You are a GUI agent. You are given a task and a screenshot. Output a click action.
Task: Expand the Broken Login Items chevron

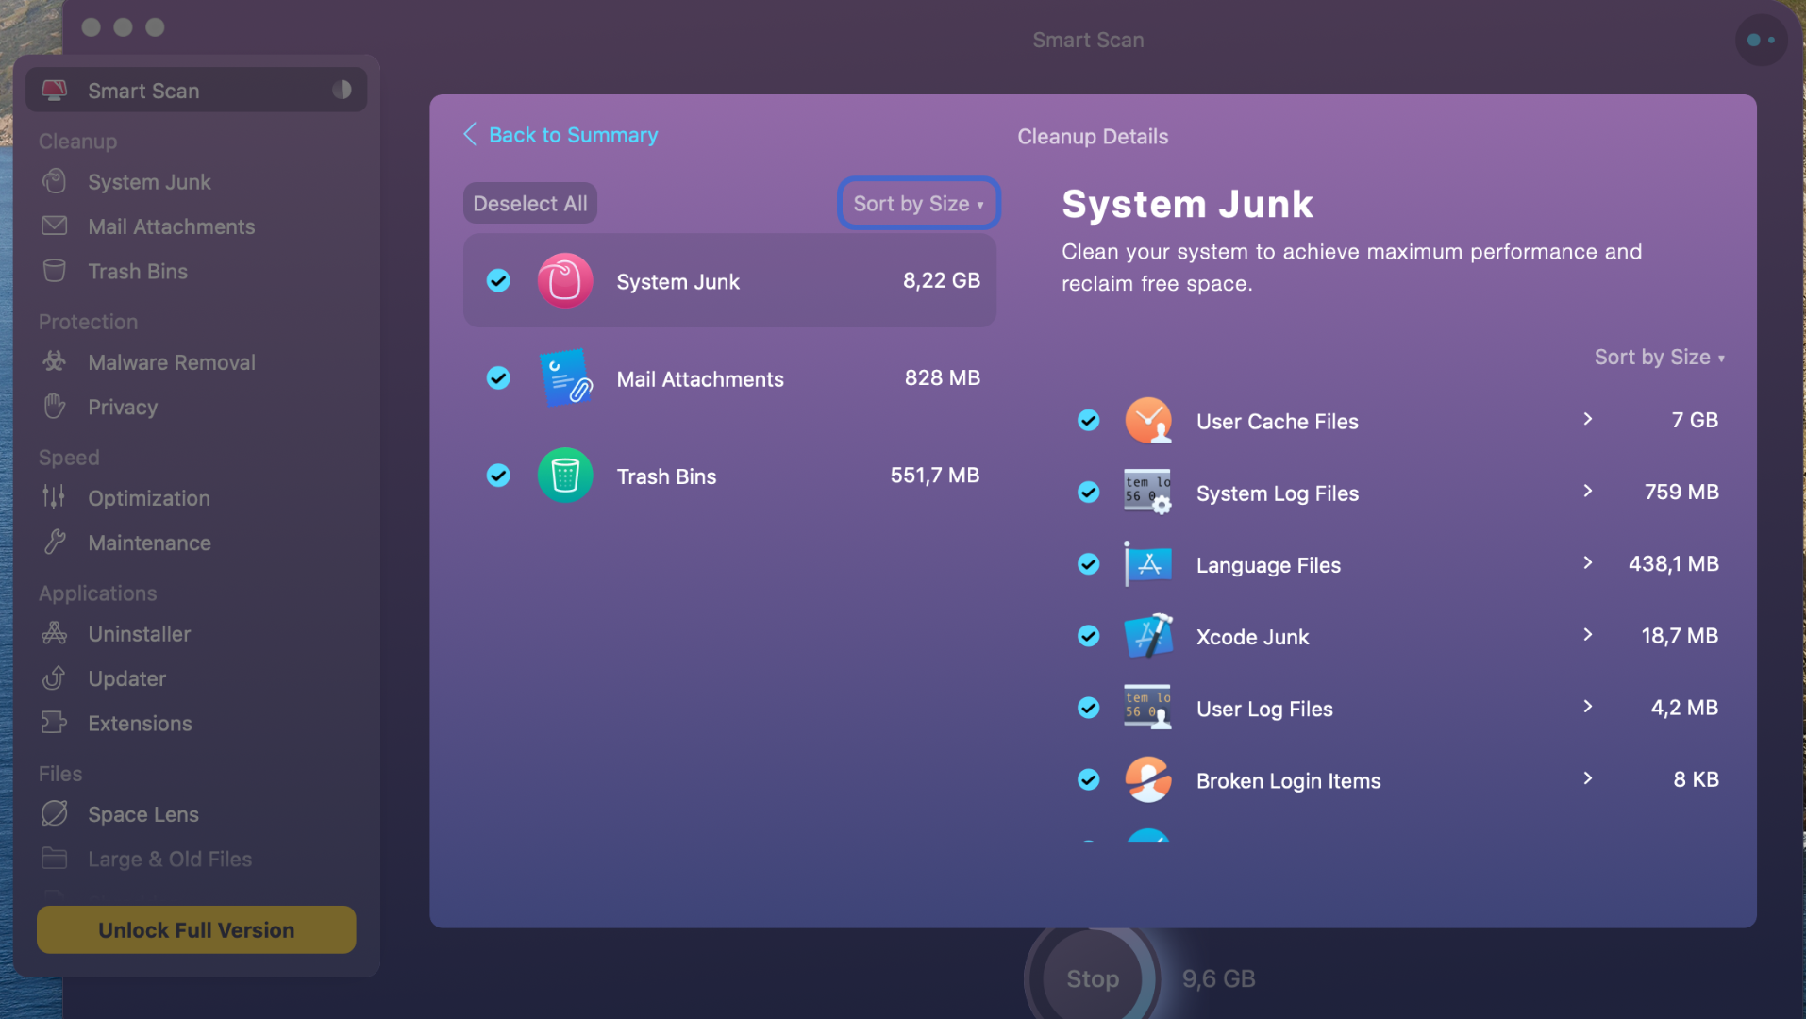[x=1588, y=777]
